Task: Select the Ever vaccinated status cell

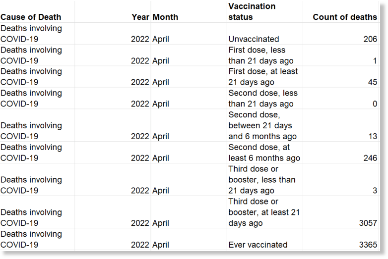Action: pos(265,239)
